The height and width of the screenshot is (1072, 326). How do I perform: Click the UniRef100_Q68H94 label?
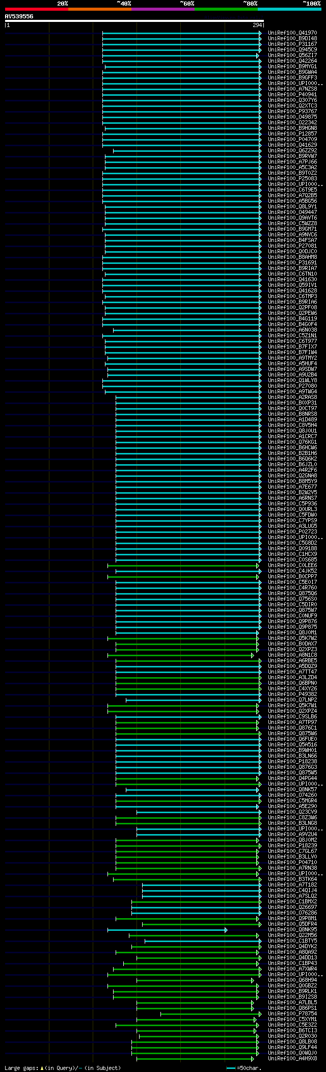click(292, 980)
